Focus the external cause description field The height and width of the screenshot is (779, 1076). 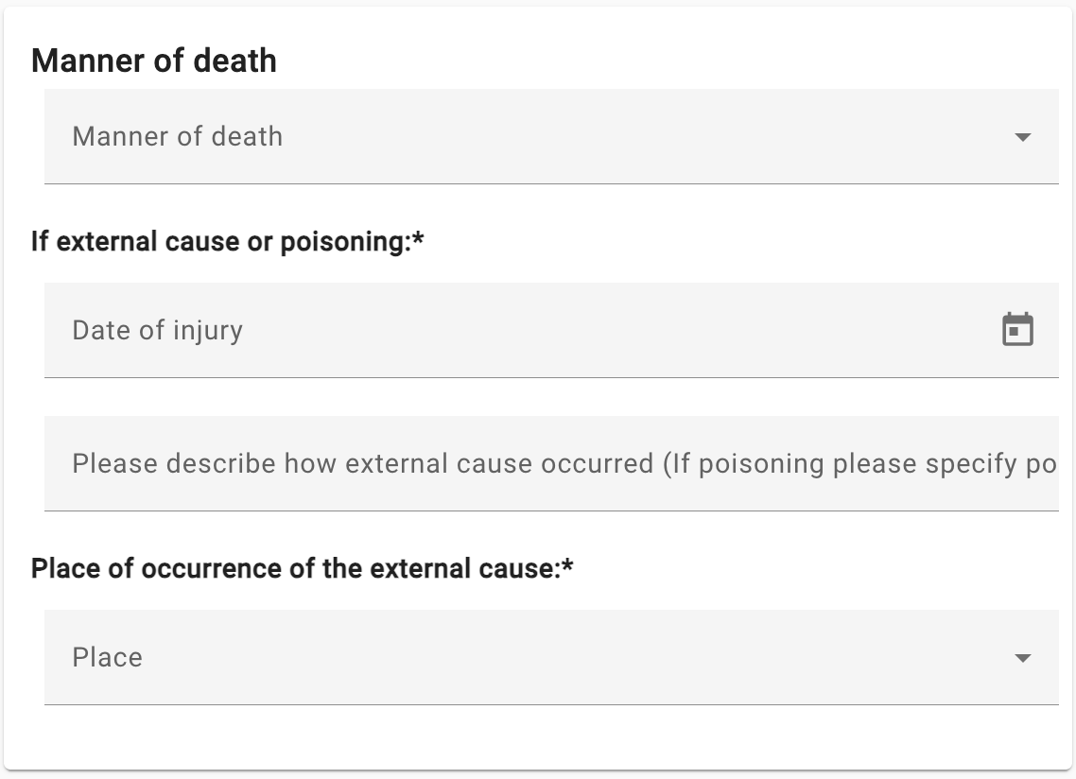click(551, 463)
